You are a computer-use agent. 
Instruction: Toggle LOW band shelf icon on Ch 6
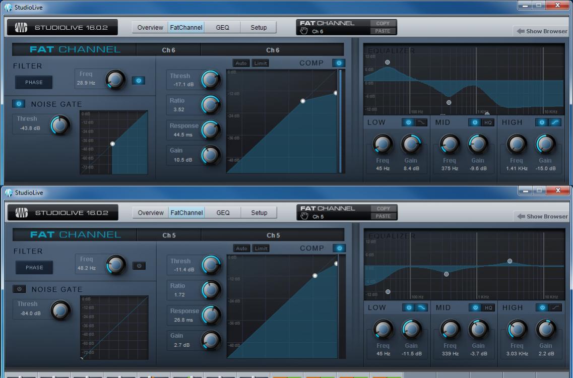421,122
